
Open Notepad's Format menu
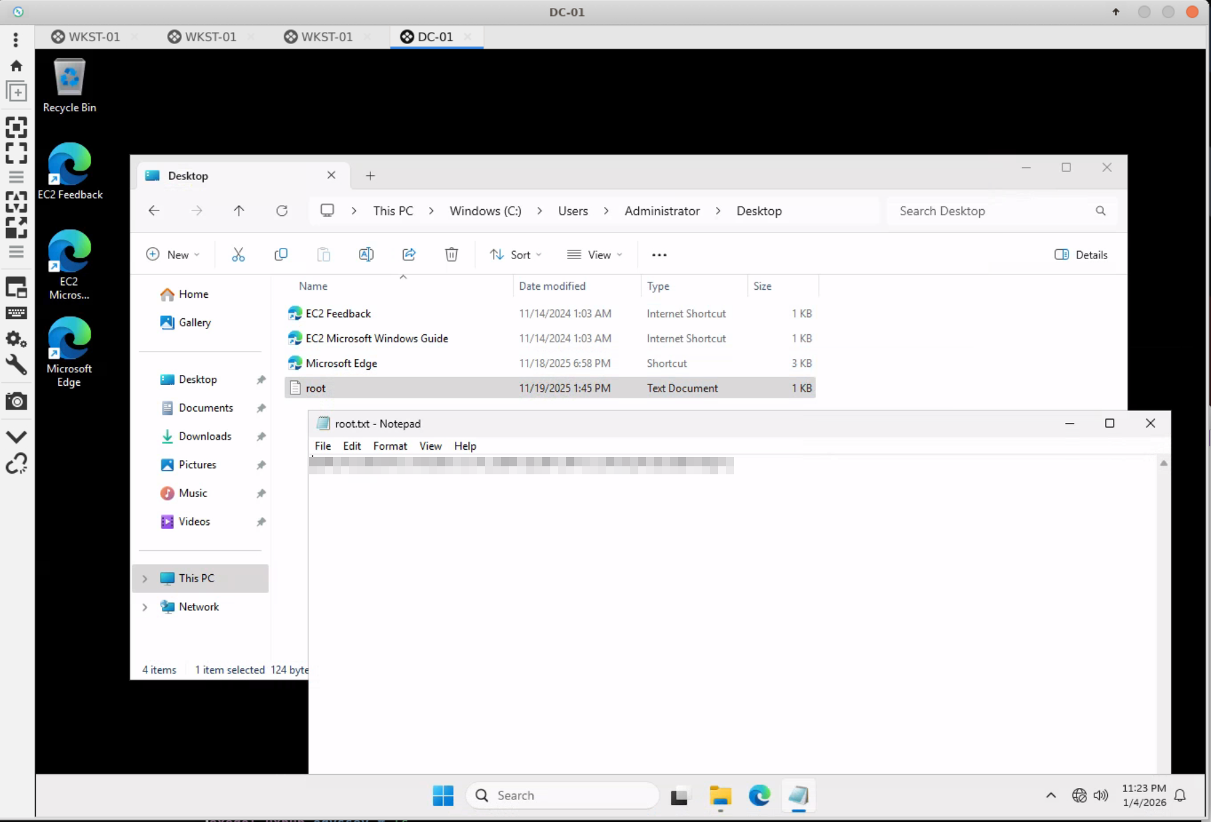pyautogui.click(x=390, y=446)
